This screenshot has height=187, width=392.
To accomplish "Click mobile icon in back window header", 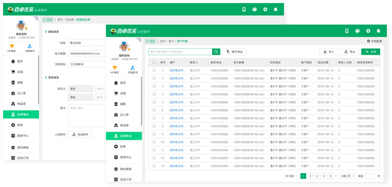I will click(x=244, y=9).
